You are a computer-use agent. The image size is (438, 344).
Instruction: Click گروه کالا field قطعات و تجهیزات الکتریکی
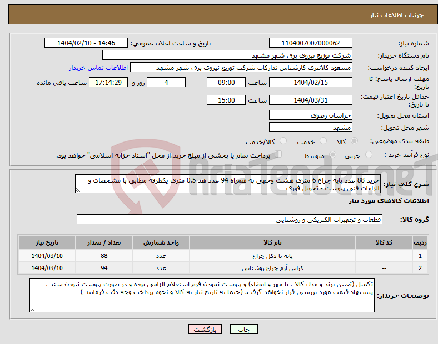pyautogui.click(x=230, y=219)
